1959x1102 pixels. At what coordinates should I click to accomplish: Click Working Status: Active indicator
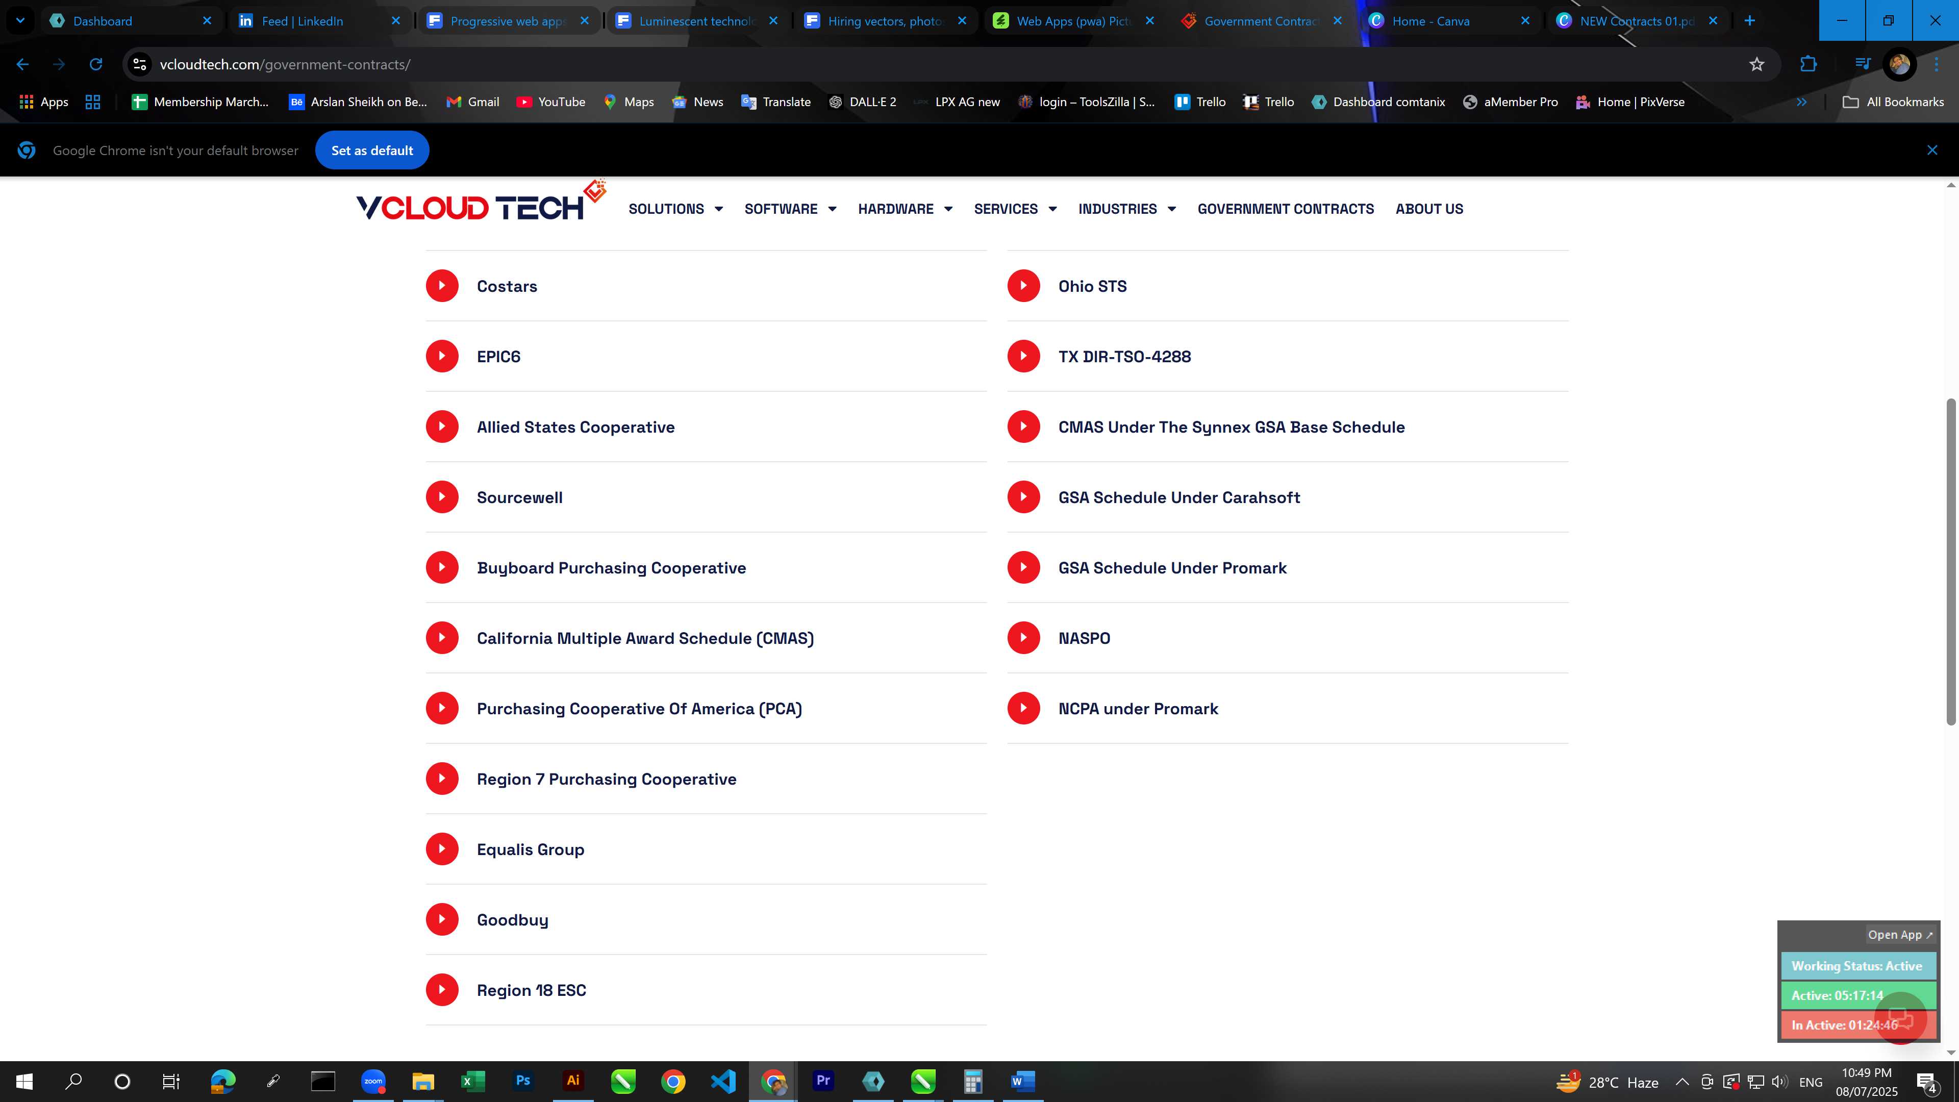[1857, 966]
